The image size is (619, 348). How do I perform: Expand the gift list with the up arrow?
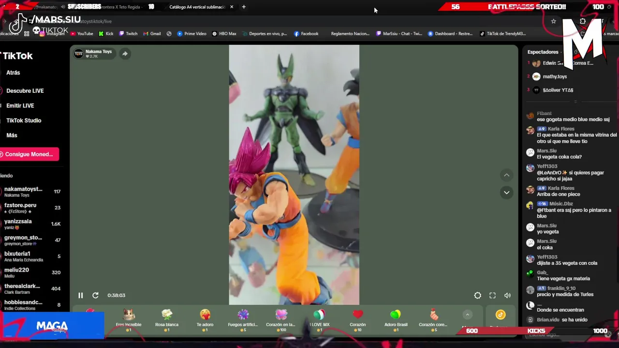click(x=467, y=315)
